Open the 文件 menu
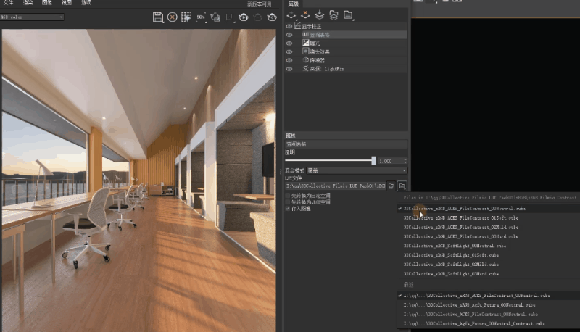The image size is (580, 332). [x=9, y=4]
